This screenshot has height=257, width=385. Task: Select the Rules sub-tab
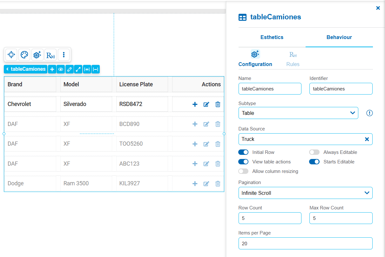coord(293,59)
